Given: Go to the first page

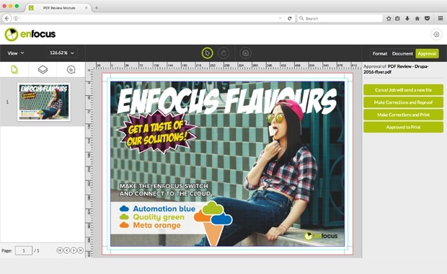Looking at the screenshot, I should tap(60, 250).
